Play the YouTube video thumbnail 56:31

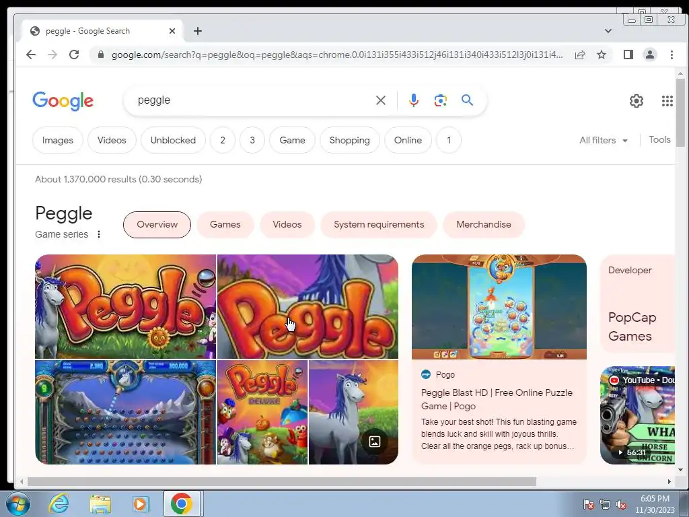637,415
